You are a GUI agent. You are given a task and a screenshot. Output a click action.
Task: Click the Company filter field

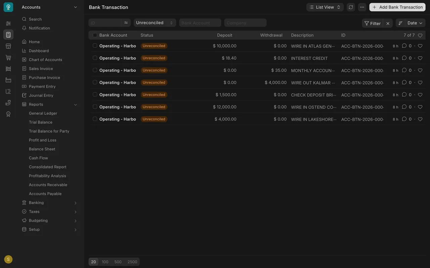[245, 23]
